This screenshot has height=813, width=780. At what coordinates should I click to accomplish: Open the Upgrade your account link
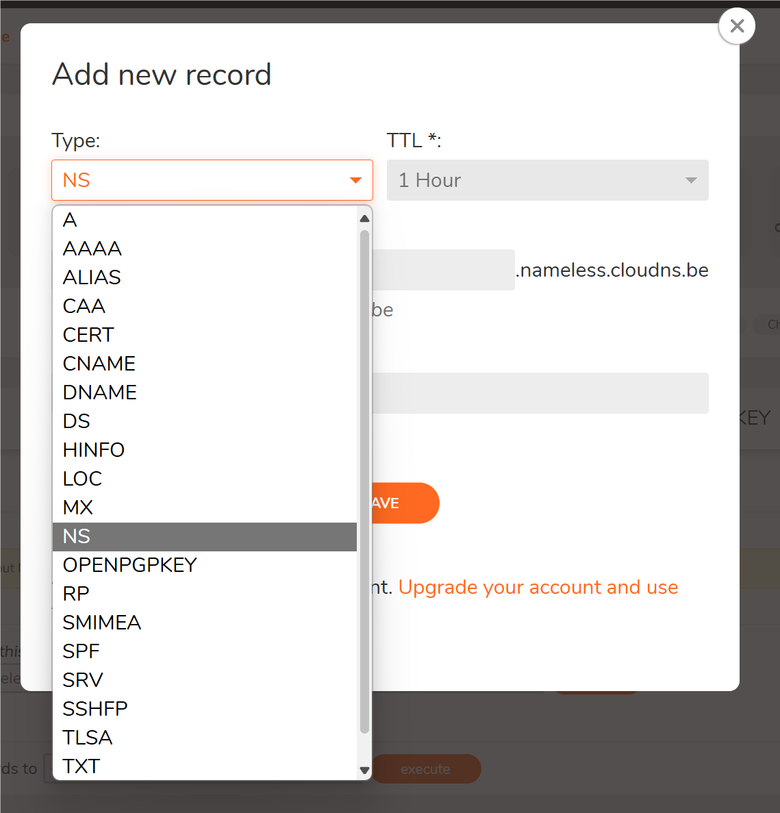pyautogui.click(x=538, y=588)
